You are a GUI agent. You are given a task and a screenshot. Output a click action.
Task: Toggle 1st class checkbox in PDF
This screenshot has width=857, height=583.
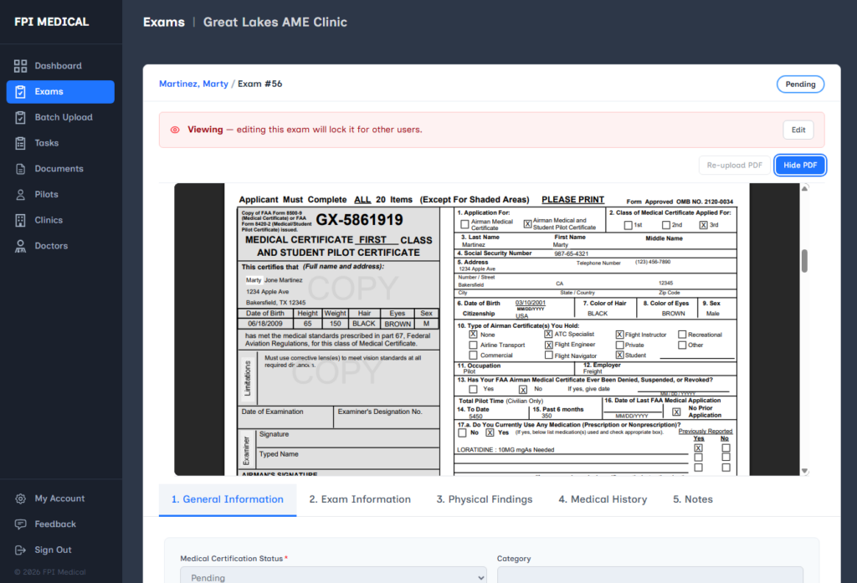pos(628,225)
